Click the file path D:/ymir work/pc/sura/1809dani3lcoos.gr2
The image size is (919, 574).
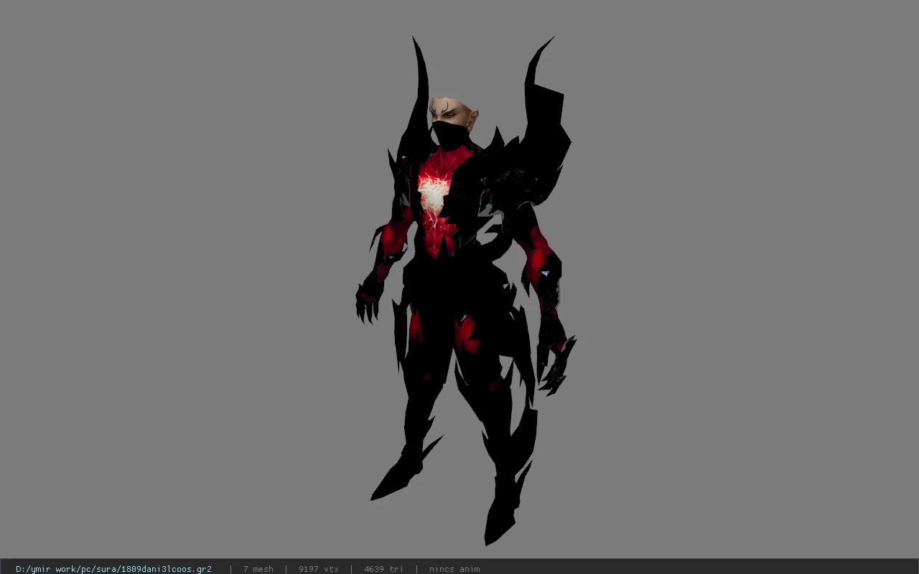pyautogui.click(x=113, y=569)
